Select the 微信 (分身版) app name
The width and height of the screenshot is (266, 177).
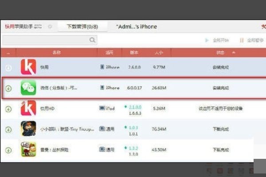(x=59, y=88)
